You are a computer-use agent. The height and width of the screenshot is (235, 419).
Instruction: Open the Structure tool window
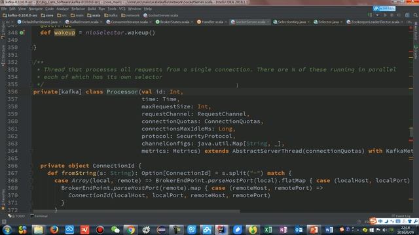pos(3,55)
